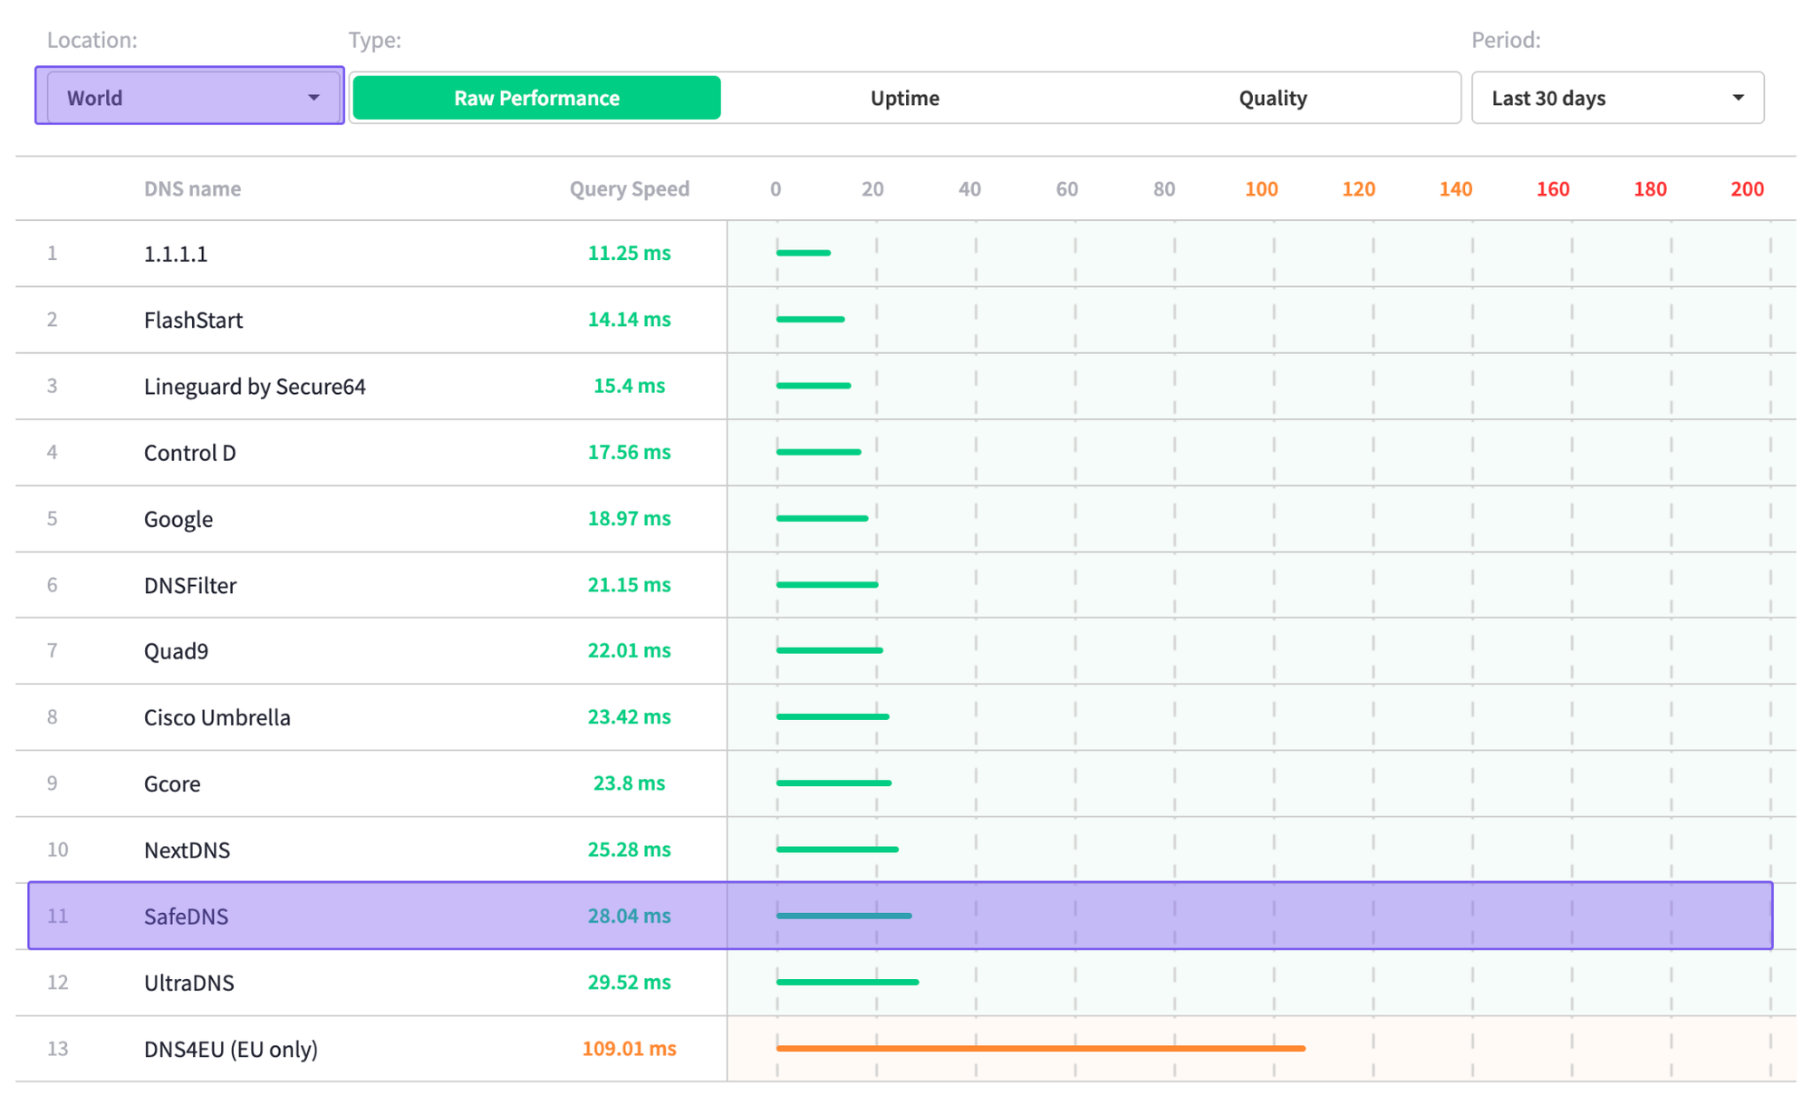The image size is (1812, 1095).
Task: Switch to the Quality tab
Action: (1272, 98)
